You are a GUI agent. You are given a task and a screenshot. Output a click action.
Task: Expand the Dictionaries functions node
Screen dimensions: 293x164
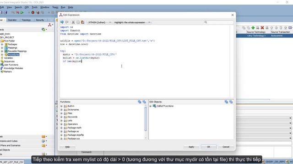[61, 110]
